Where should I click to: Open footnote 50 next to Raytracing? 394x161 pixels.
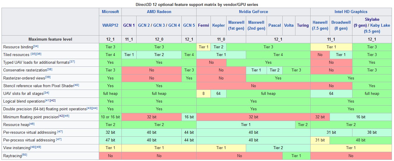24,154
